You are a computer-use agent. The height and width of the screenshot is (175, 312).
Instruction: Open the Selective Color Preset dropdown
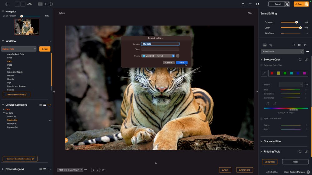[291, 85]
